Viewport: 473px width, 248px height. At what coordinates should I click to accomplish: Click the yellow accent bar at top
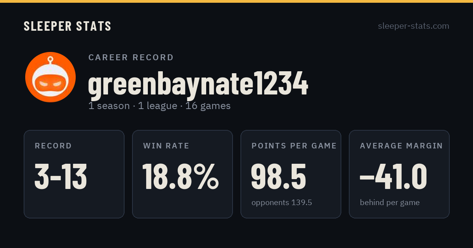pos(236,1)
